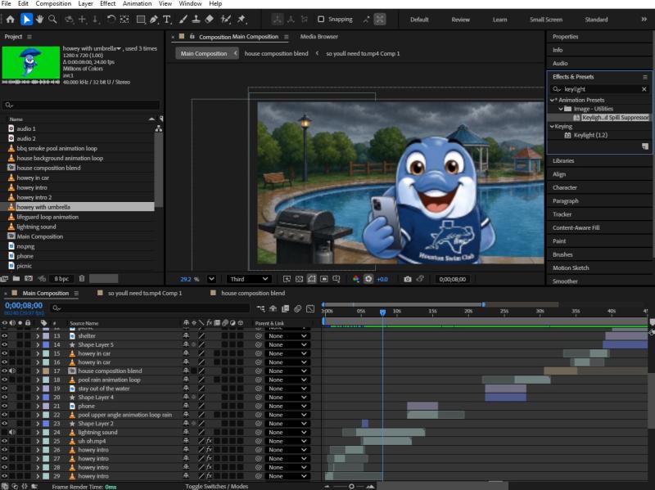Open Parent dropdown for stay out of the water
655x490 pixels.
[288, 389]
